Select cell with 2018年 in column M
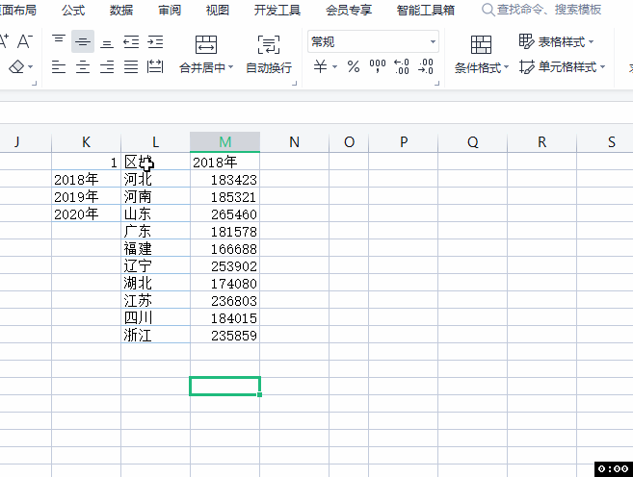 pos(224,162)
